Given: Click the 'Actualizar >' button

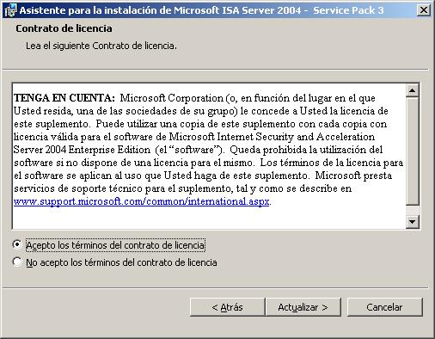Looking at the screenshot, I should [303, 307].
